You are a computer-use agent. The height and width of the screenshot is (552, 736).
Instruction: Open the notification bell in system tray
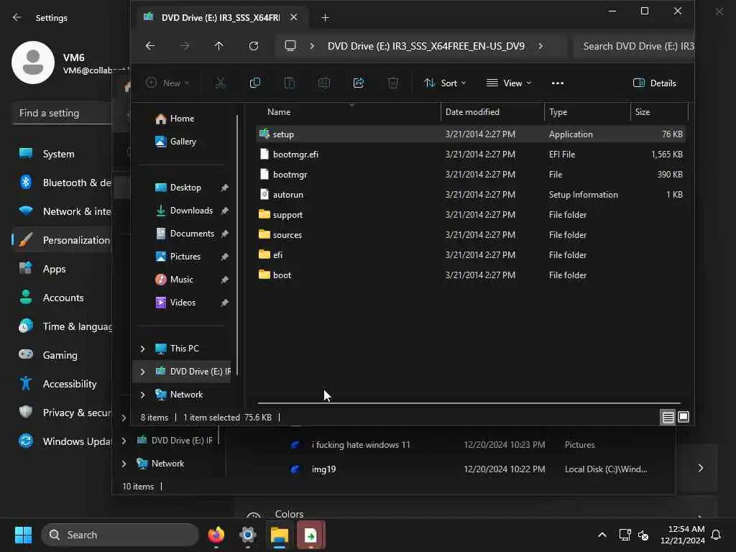[716, 535]
